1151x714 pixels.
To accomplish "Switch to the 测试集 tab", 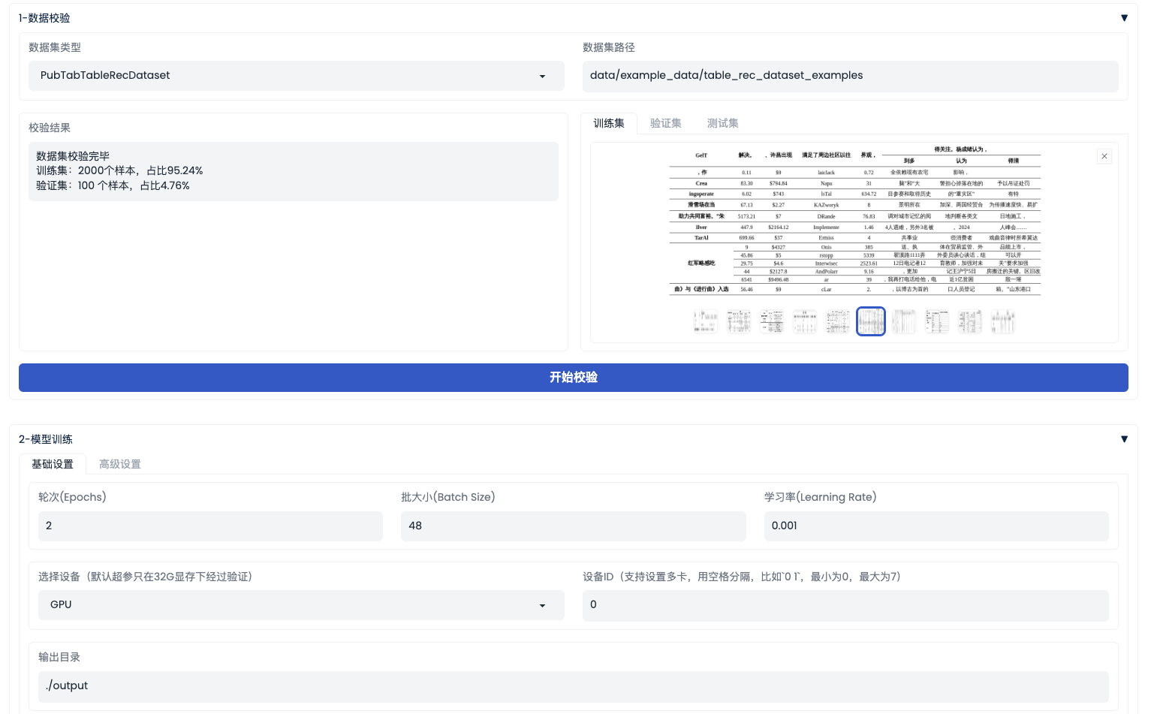I will click(722, 122).
